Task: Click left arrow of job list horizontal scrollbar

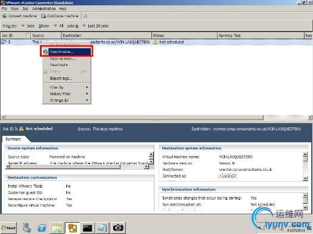Action: pyautogui.click(x=3, y=117)
